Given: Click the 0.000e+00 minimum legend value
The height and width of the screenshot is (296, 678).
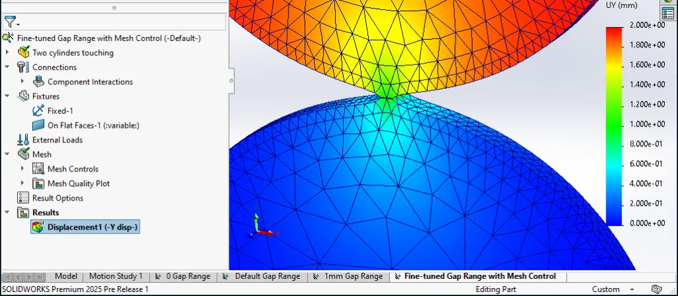Looking at the screenshot, I should (x=648, y=223).
